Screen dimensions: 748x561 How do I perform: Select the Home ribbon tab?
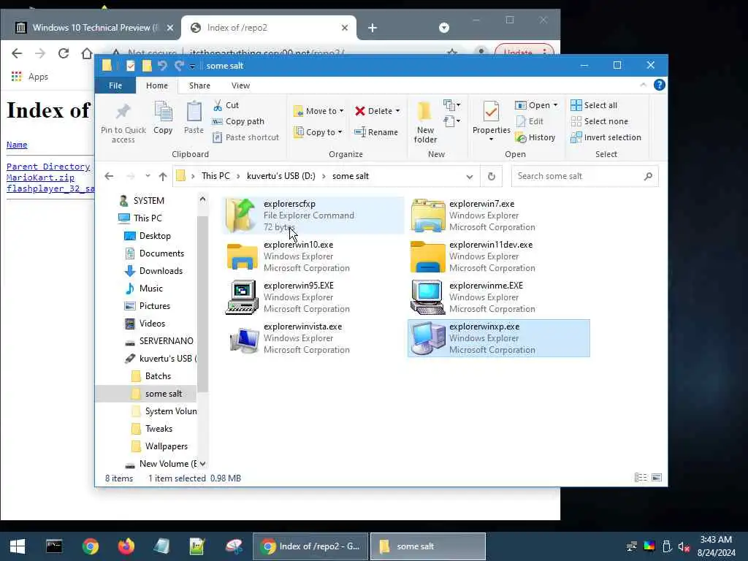coord(157,85)
